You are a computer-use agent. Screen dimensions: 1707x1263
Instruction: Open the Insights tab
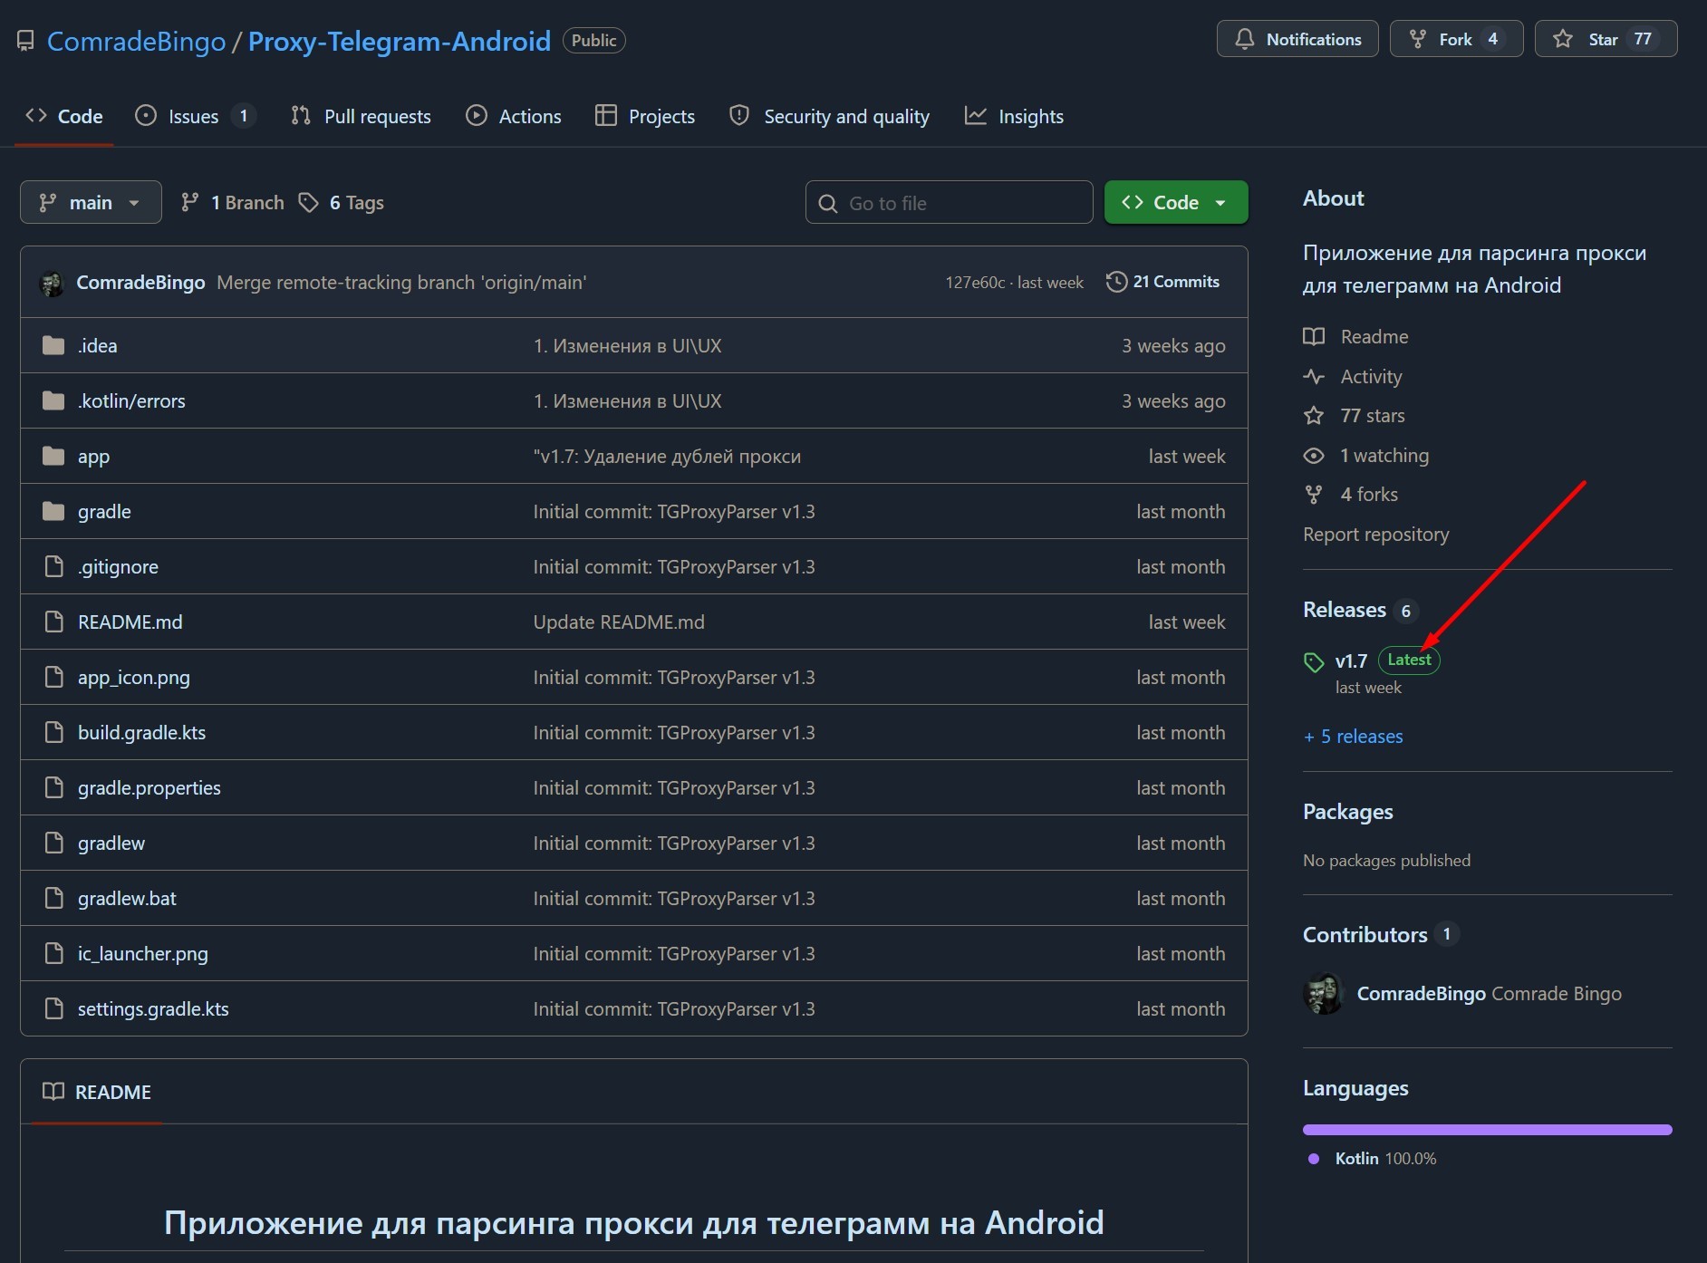1014,116
